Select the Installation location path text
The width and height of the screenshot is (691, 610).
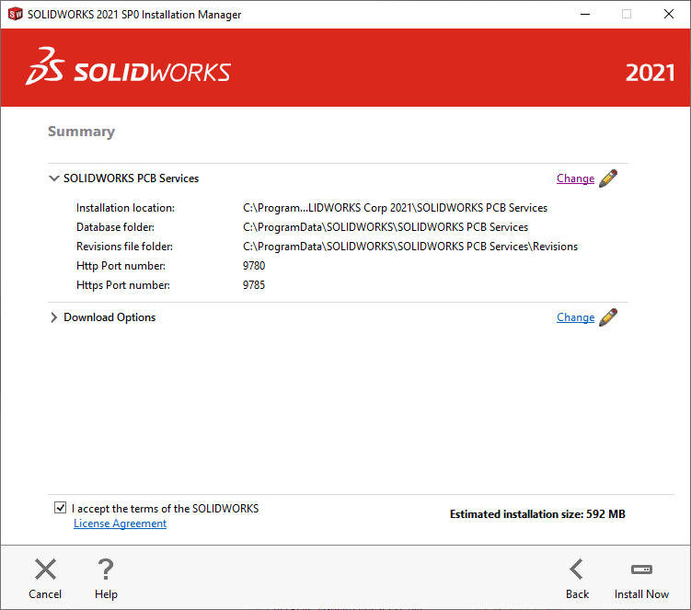[x=395, y=208]
